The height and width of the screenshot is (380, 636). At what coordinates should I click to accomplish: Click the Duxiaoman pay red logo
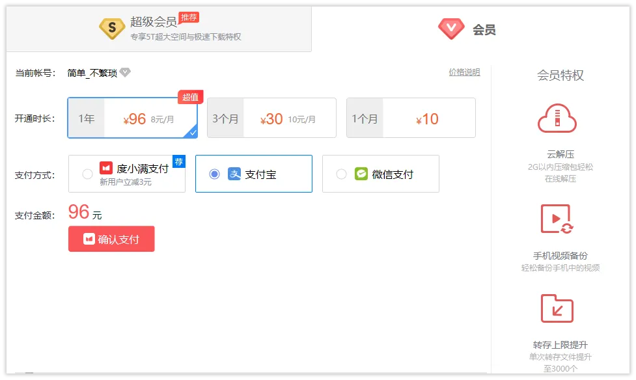[106, 167]
